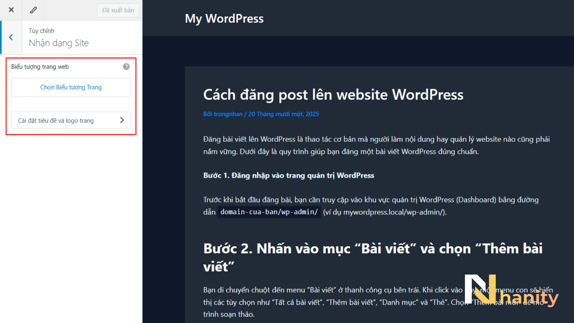Click the My WordPress site title
Screen dimensions: 574x323
224,19
